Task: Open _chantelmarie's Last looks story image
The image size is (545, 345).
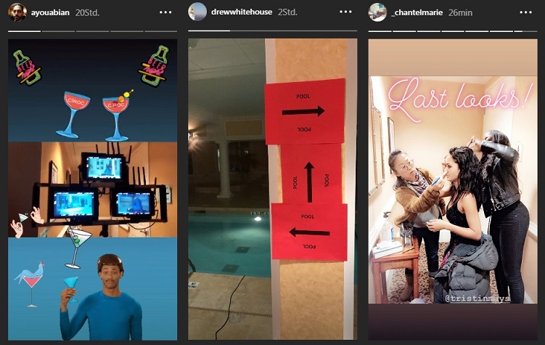Action: [x=453, y=190]
